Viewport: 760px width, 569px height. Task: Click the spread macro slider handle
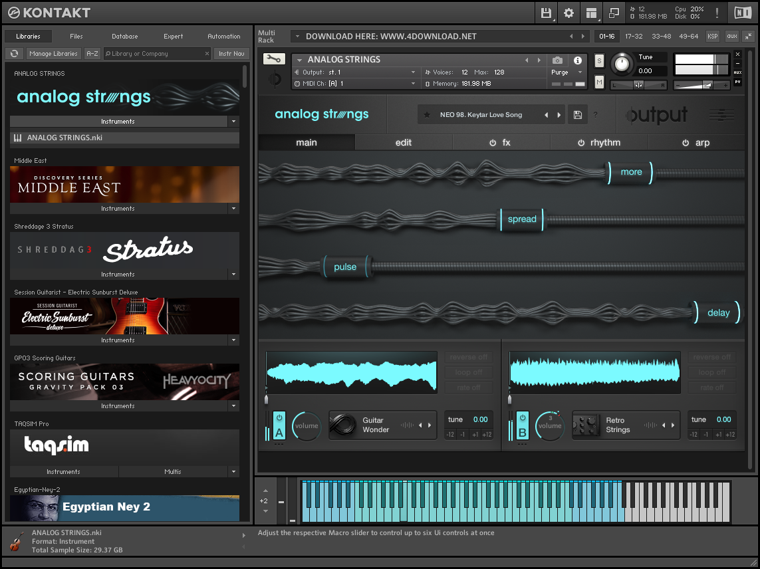(522, 219)
